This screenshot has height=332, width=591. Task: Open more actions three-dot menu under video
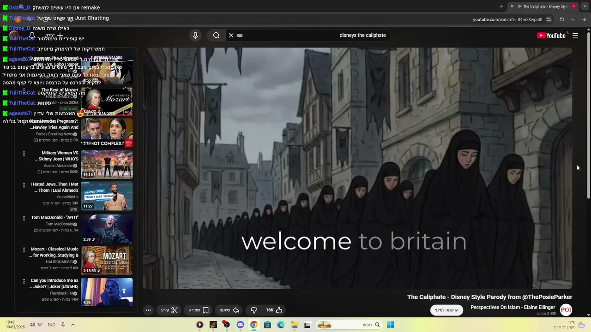148,310
